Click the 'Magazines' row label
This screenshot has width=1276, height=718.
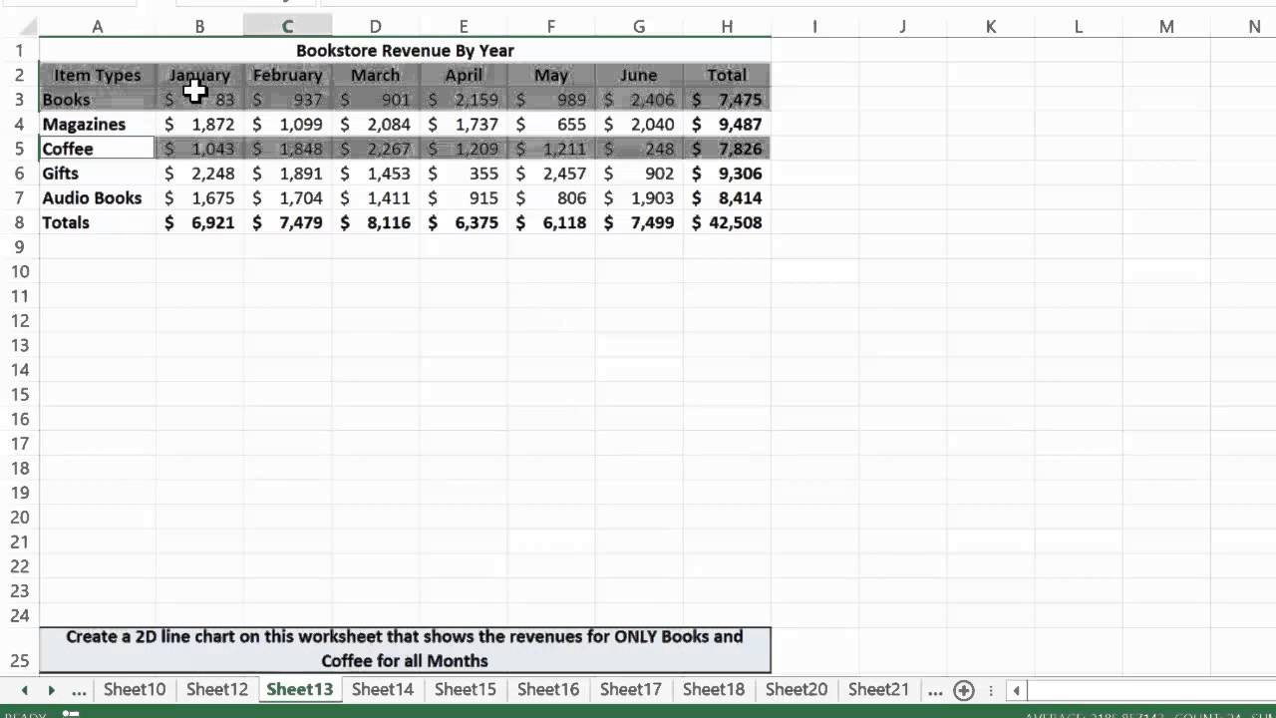[x=98, y=124]
